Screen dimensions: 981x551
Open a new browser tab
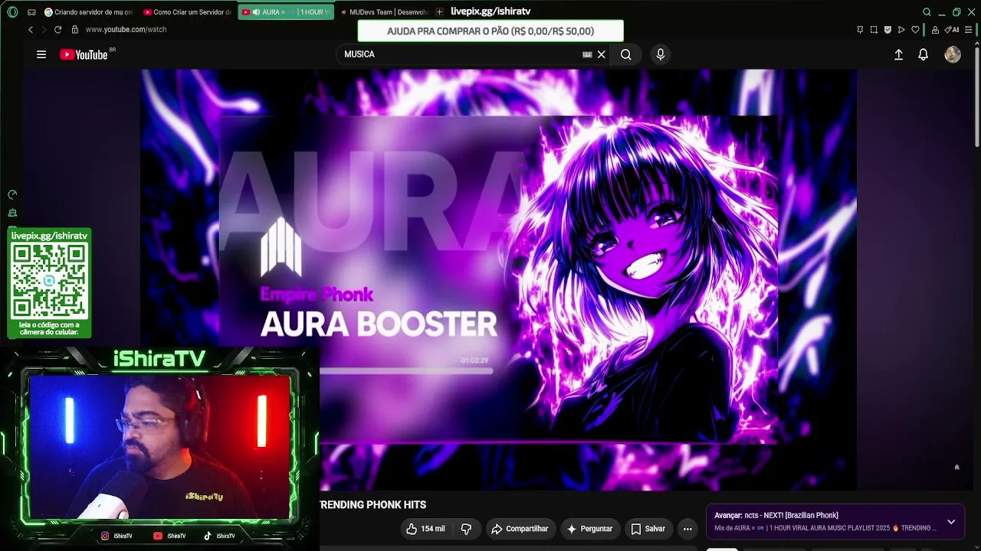pyautogui.click(x=439, y=12)
